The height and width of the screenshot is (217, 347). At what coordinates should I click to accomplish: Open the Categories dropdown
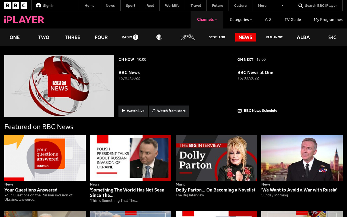[241, 20]
